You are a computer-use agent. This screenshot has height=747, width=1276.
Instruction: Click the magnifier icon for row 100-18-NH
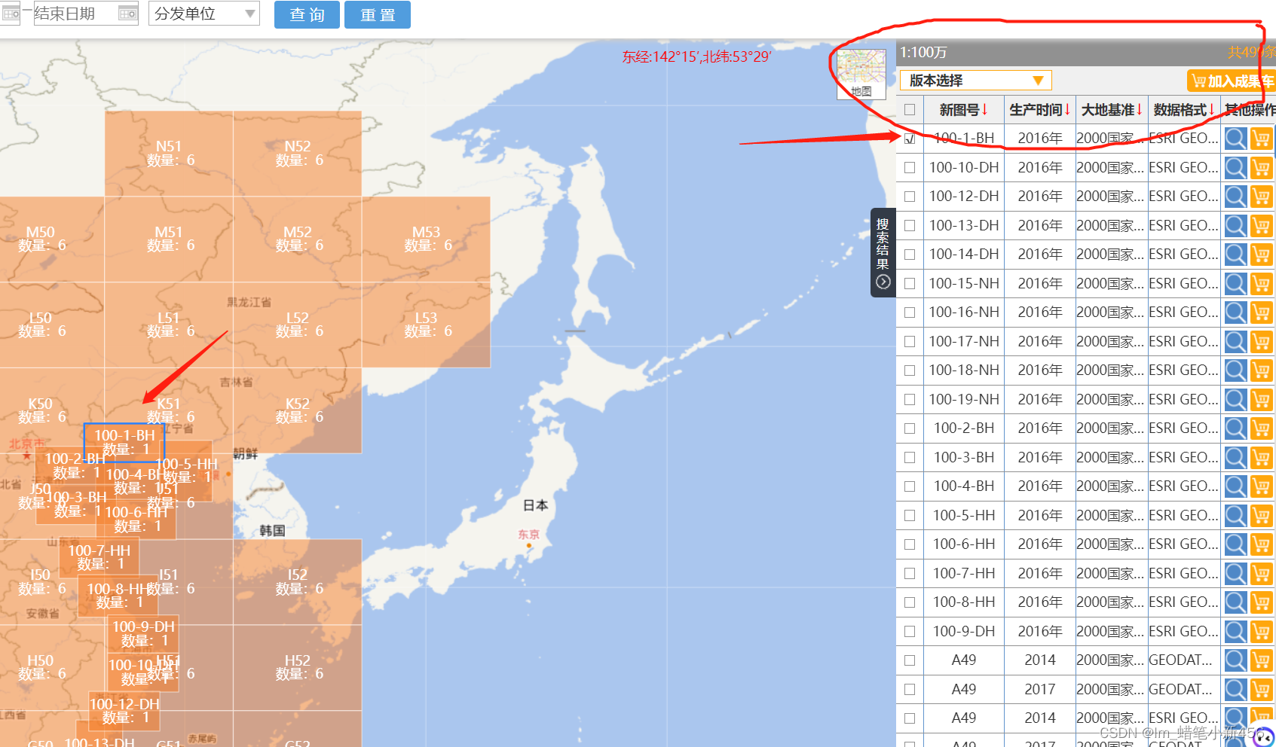click(x=1235, y=370)
